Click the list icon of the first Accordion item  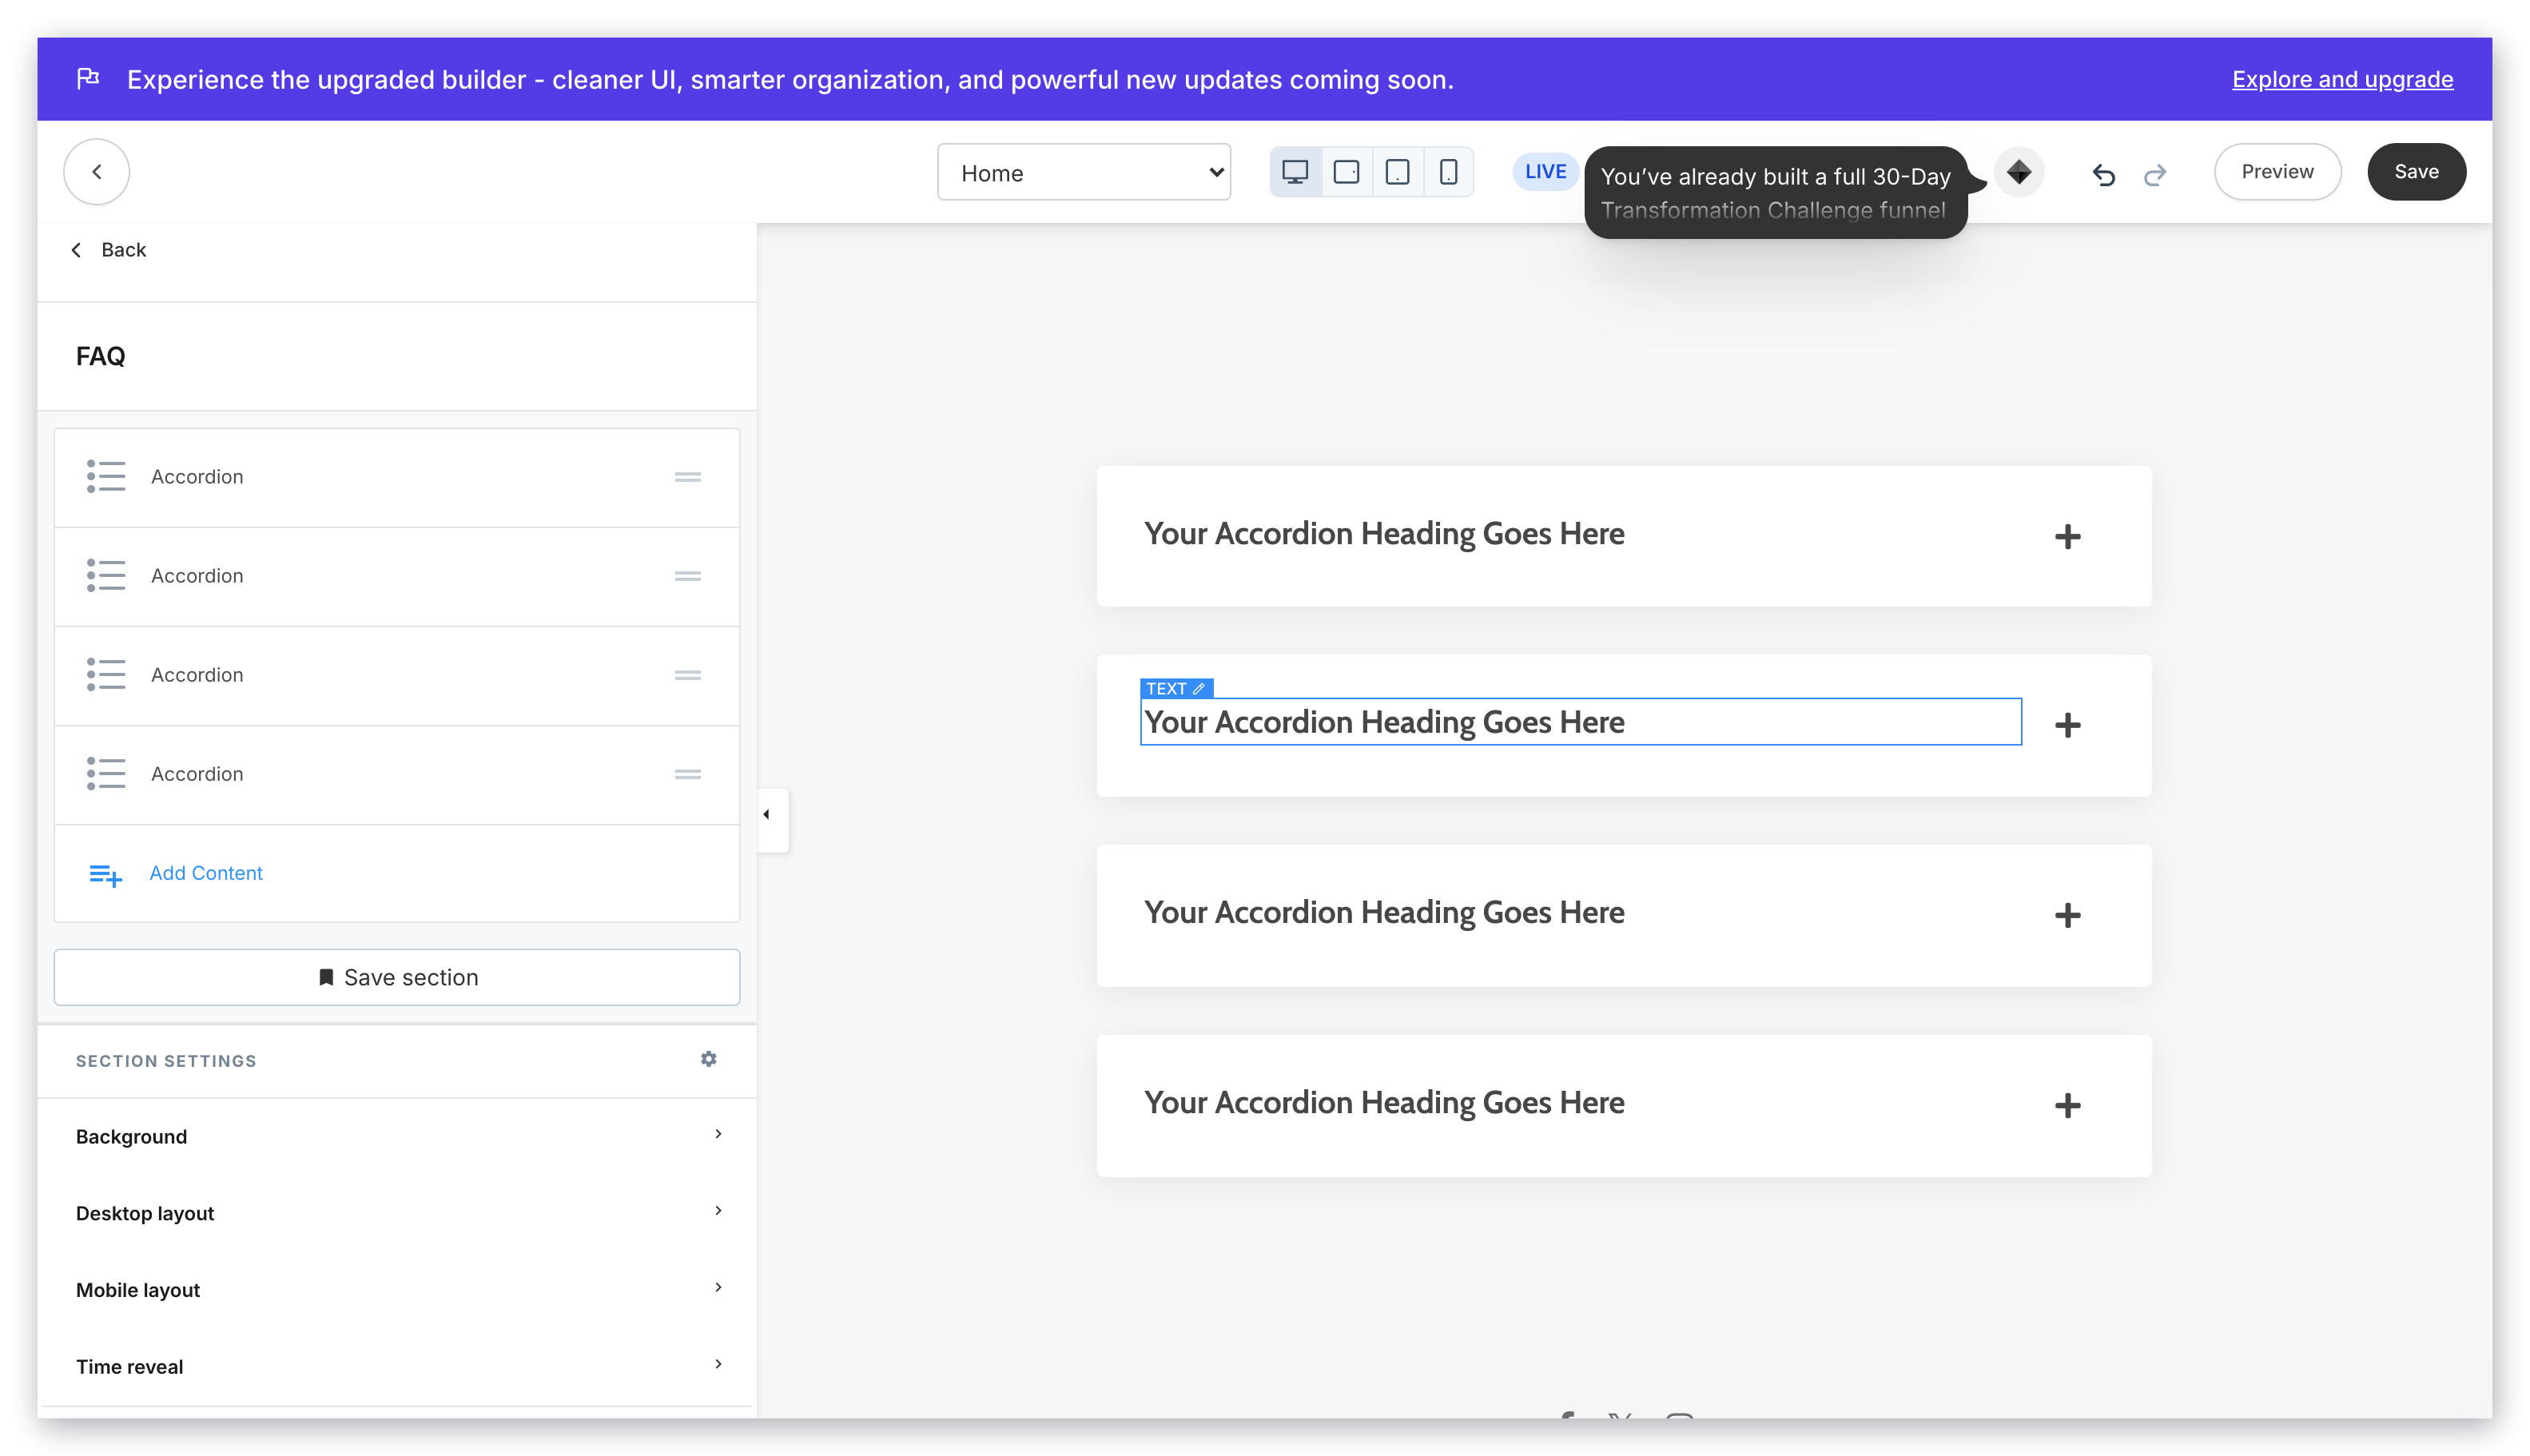(105, 477)
